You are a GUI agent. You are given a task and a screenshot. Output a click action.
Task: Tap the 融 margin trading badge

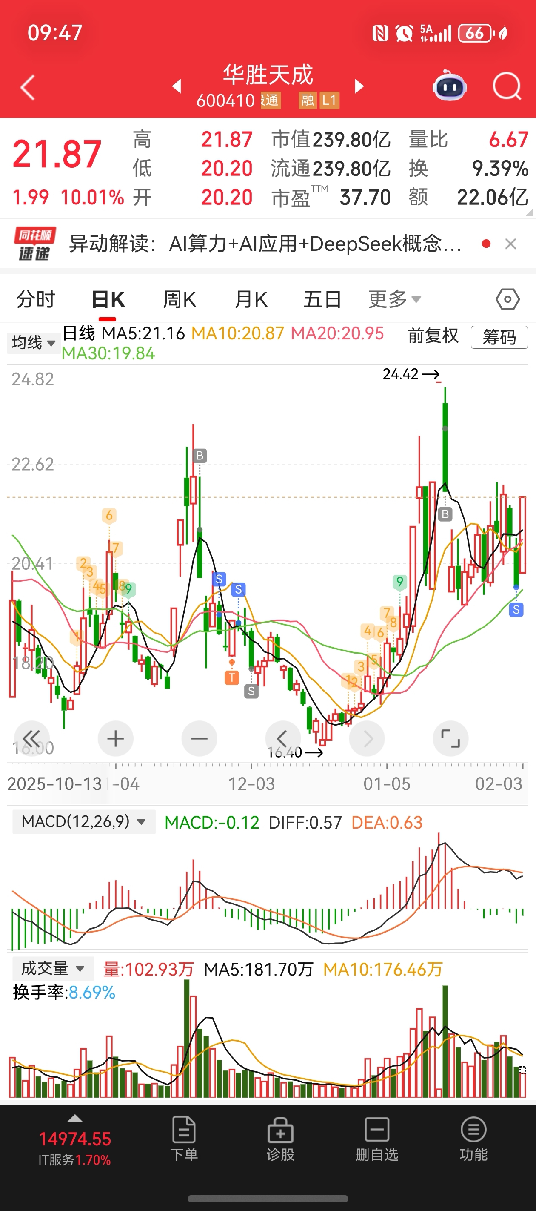tap(308, 100)
